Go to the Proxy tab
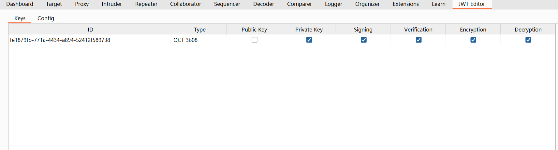The image size is (558, 150). coord(82,4)
